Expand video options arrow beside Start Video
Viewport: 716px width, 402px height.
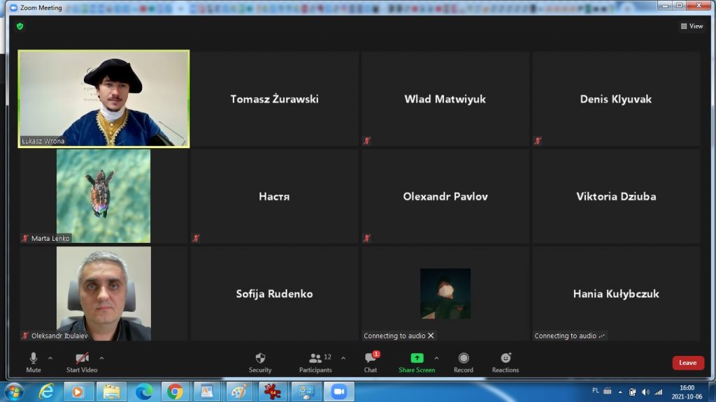[x=102, y=358]
